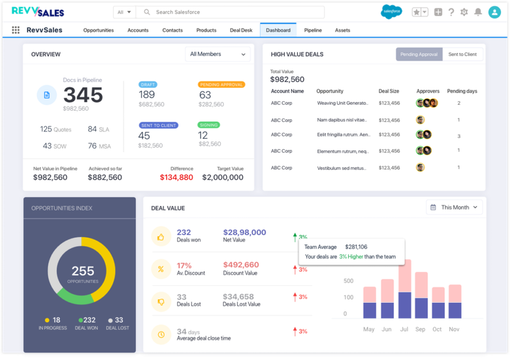510x359 pixels.
Task: Open the help question mark icon
Action: pos(451,12)
